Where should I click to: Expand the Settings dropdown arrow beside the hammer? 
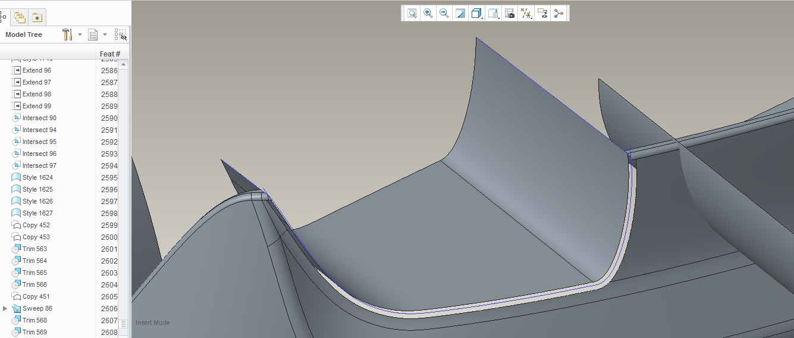(x=80, y=35)
